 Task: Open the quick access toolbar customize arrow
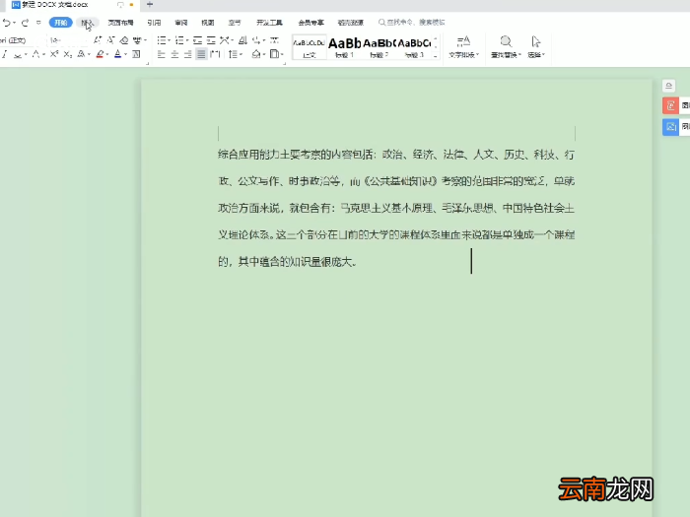tap(38, 23)
